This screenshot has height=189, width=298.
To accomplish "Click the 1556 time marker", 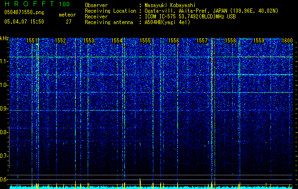I will (173, 41).
